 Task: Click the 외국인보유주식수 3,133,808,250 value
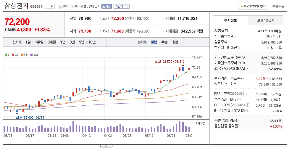(x=272, y=63)
